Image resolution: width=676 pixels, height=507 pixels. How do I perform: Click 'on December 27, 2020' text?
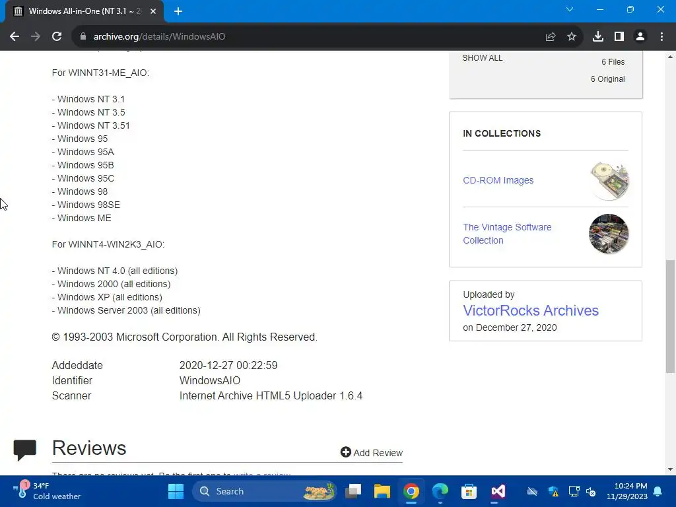[510, 327]
